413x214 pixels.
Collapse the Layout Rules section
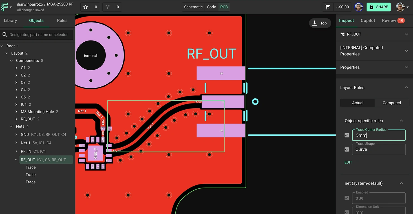[406, 87]
